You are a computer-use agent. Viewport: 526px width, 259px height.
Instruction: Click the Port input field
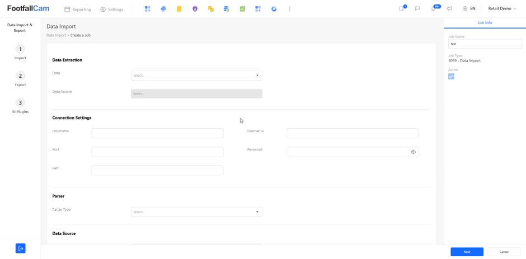click(157, 152)
